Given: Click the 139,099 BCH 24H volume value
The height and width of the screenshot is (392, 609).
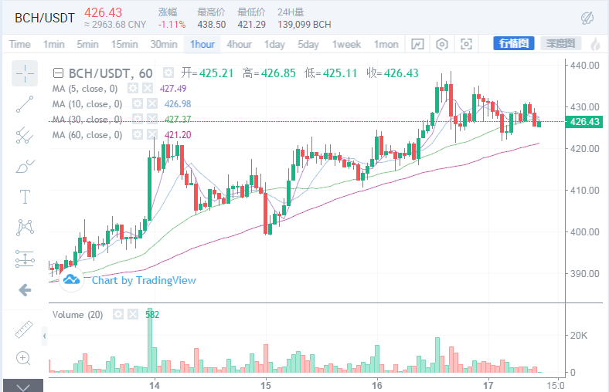Looking at the screenshot, I should (304, 25).
